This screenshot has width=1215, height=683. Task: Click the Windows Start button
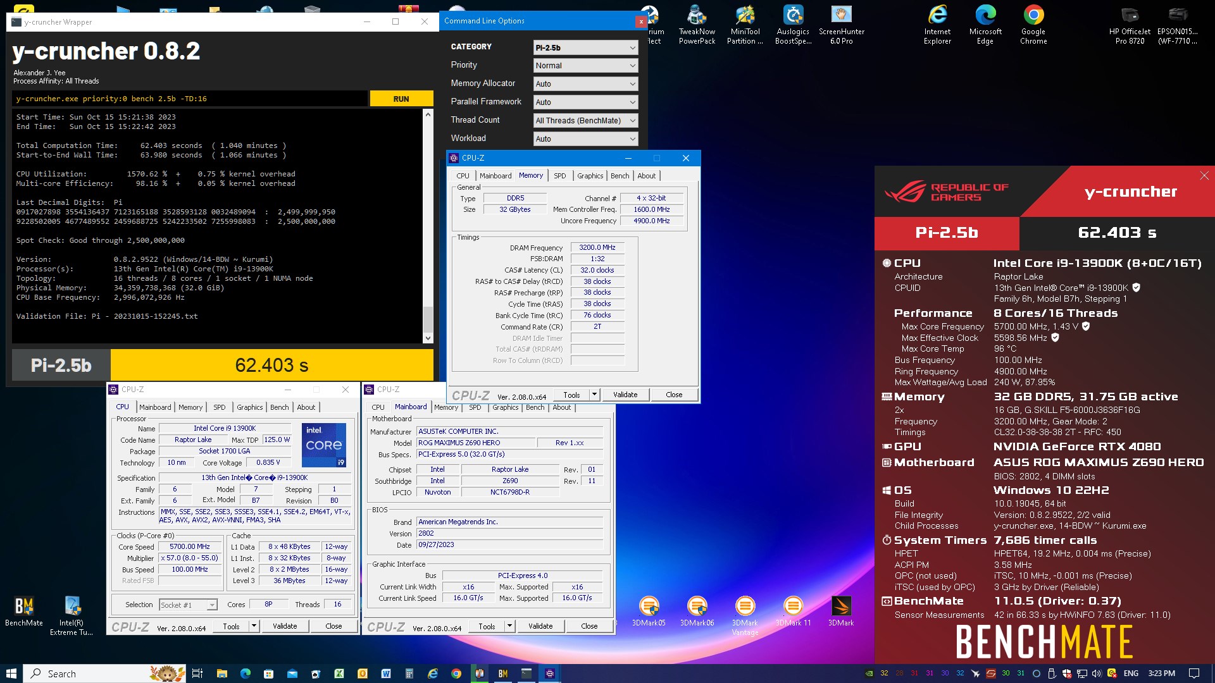coord(11,674)
